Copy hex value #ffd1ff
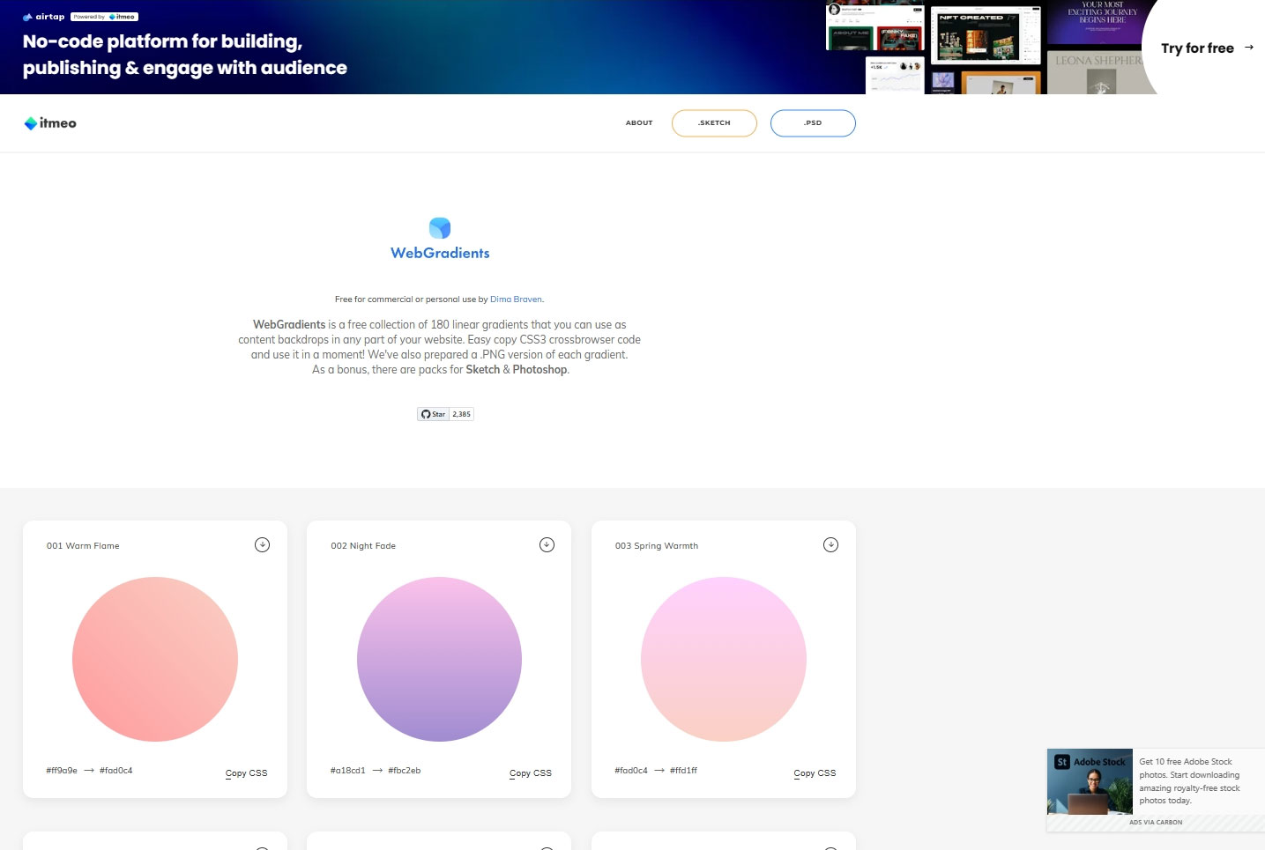 683,771
